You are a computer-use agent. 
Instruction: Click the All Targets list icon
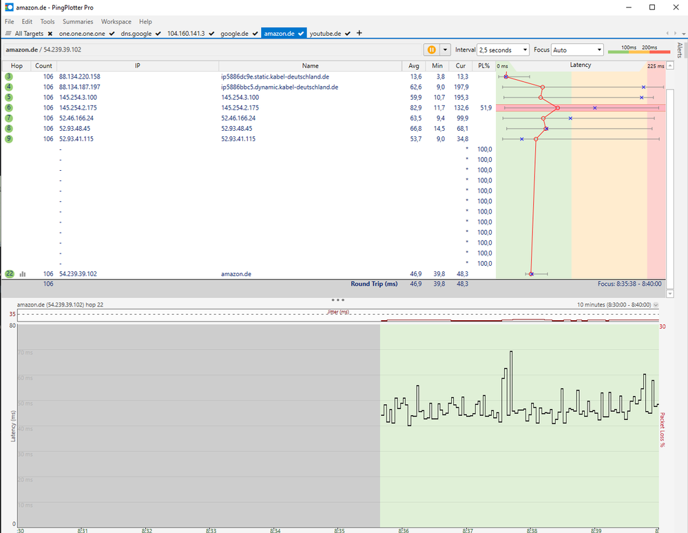coord(8,33)
